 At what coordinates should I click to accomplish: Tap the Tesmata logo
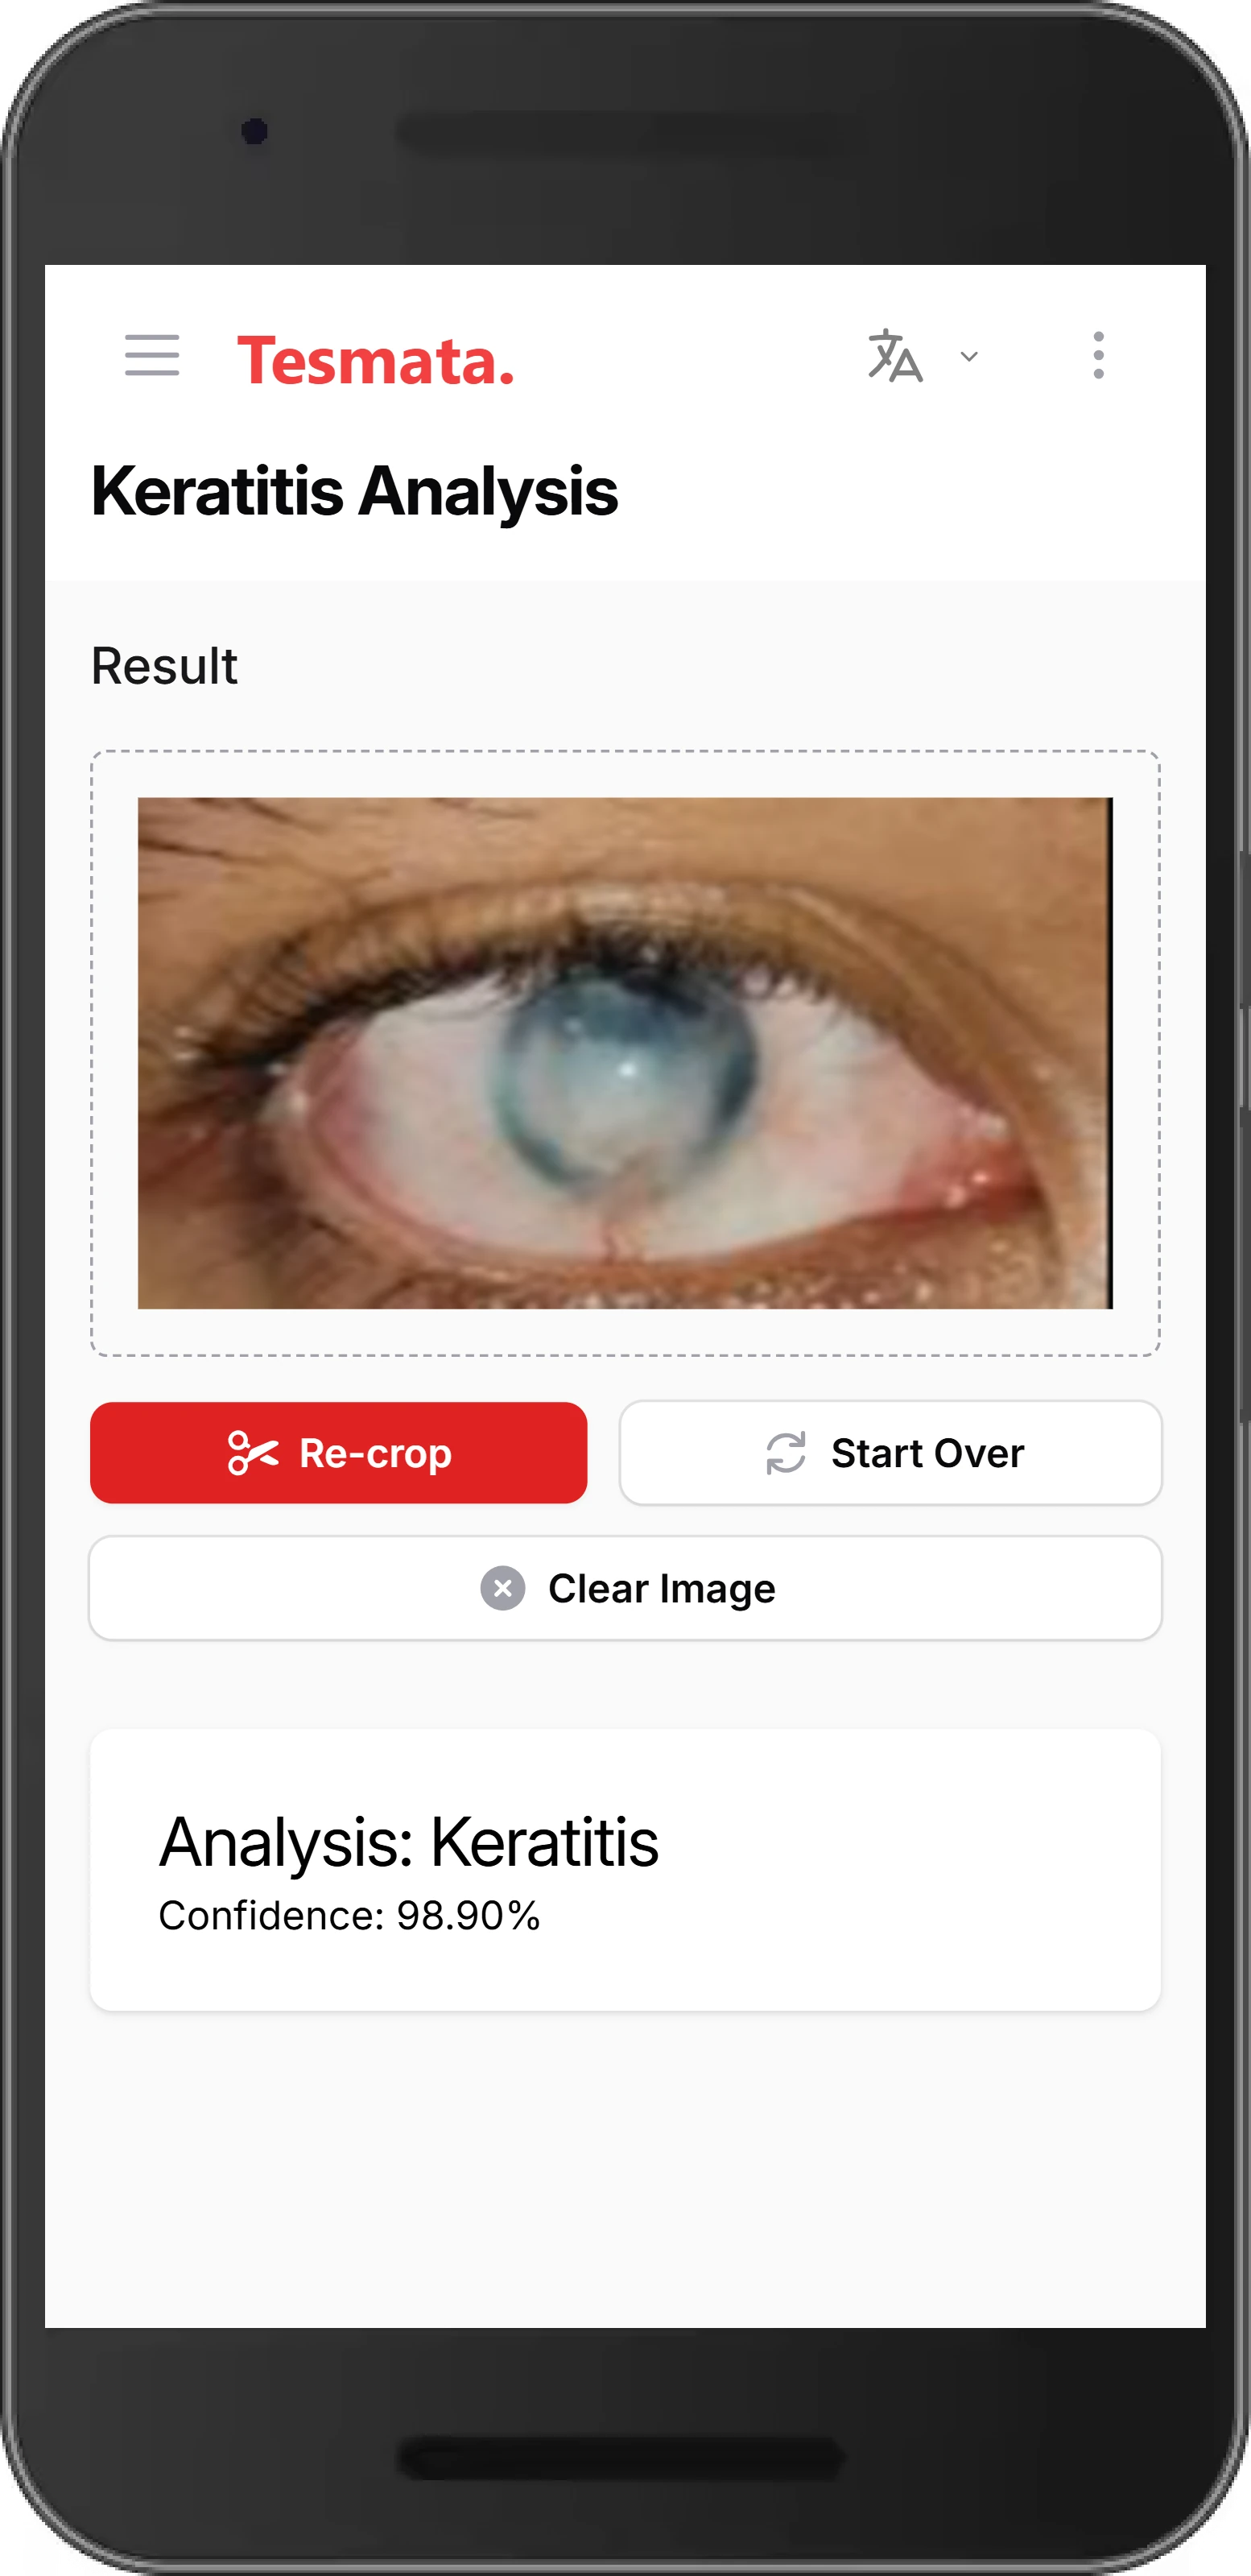coord(376,360)
